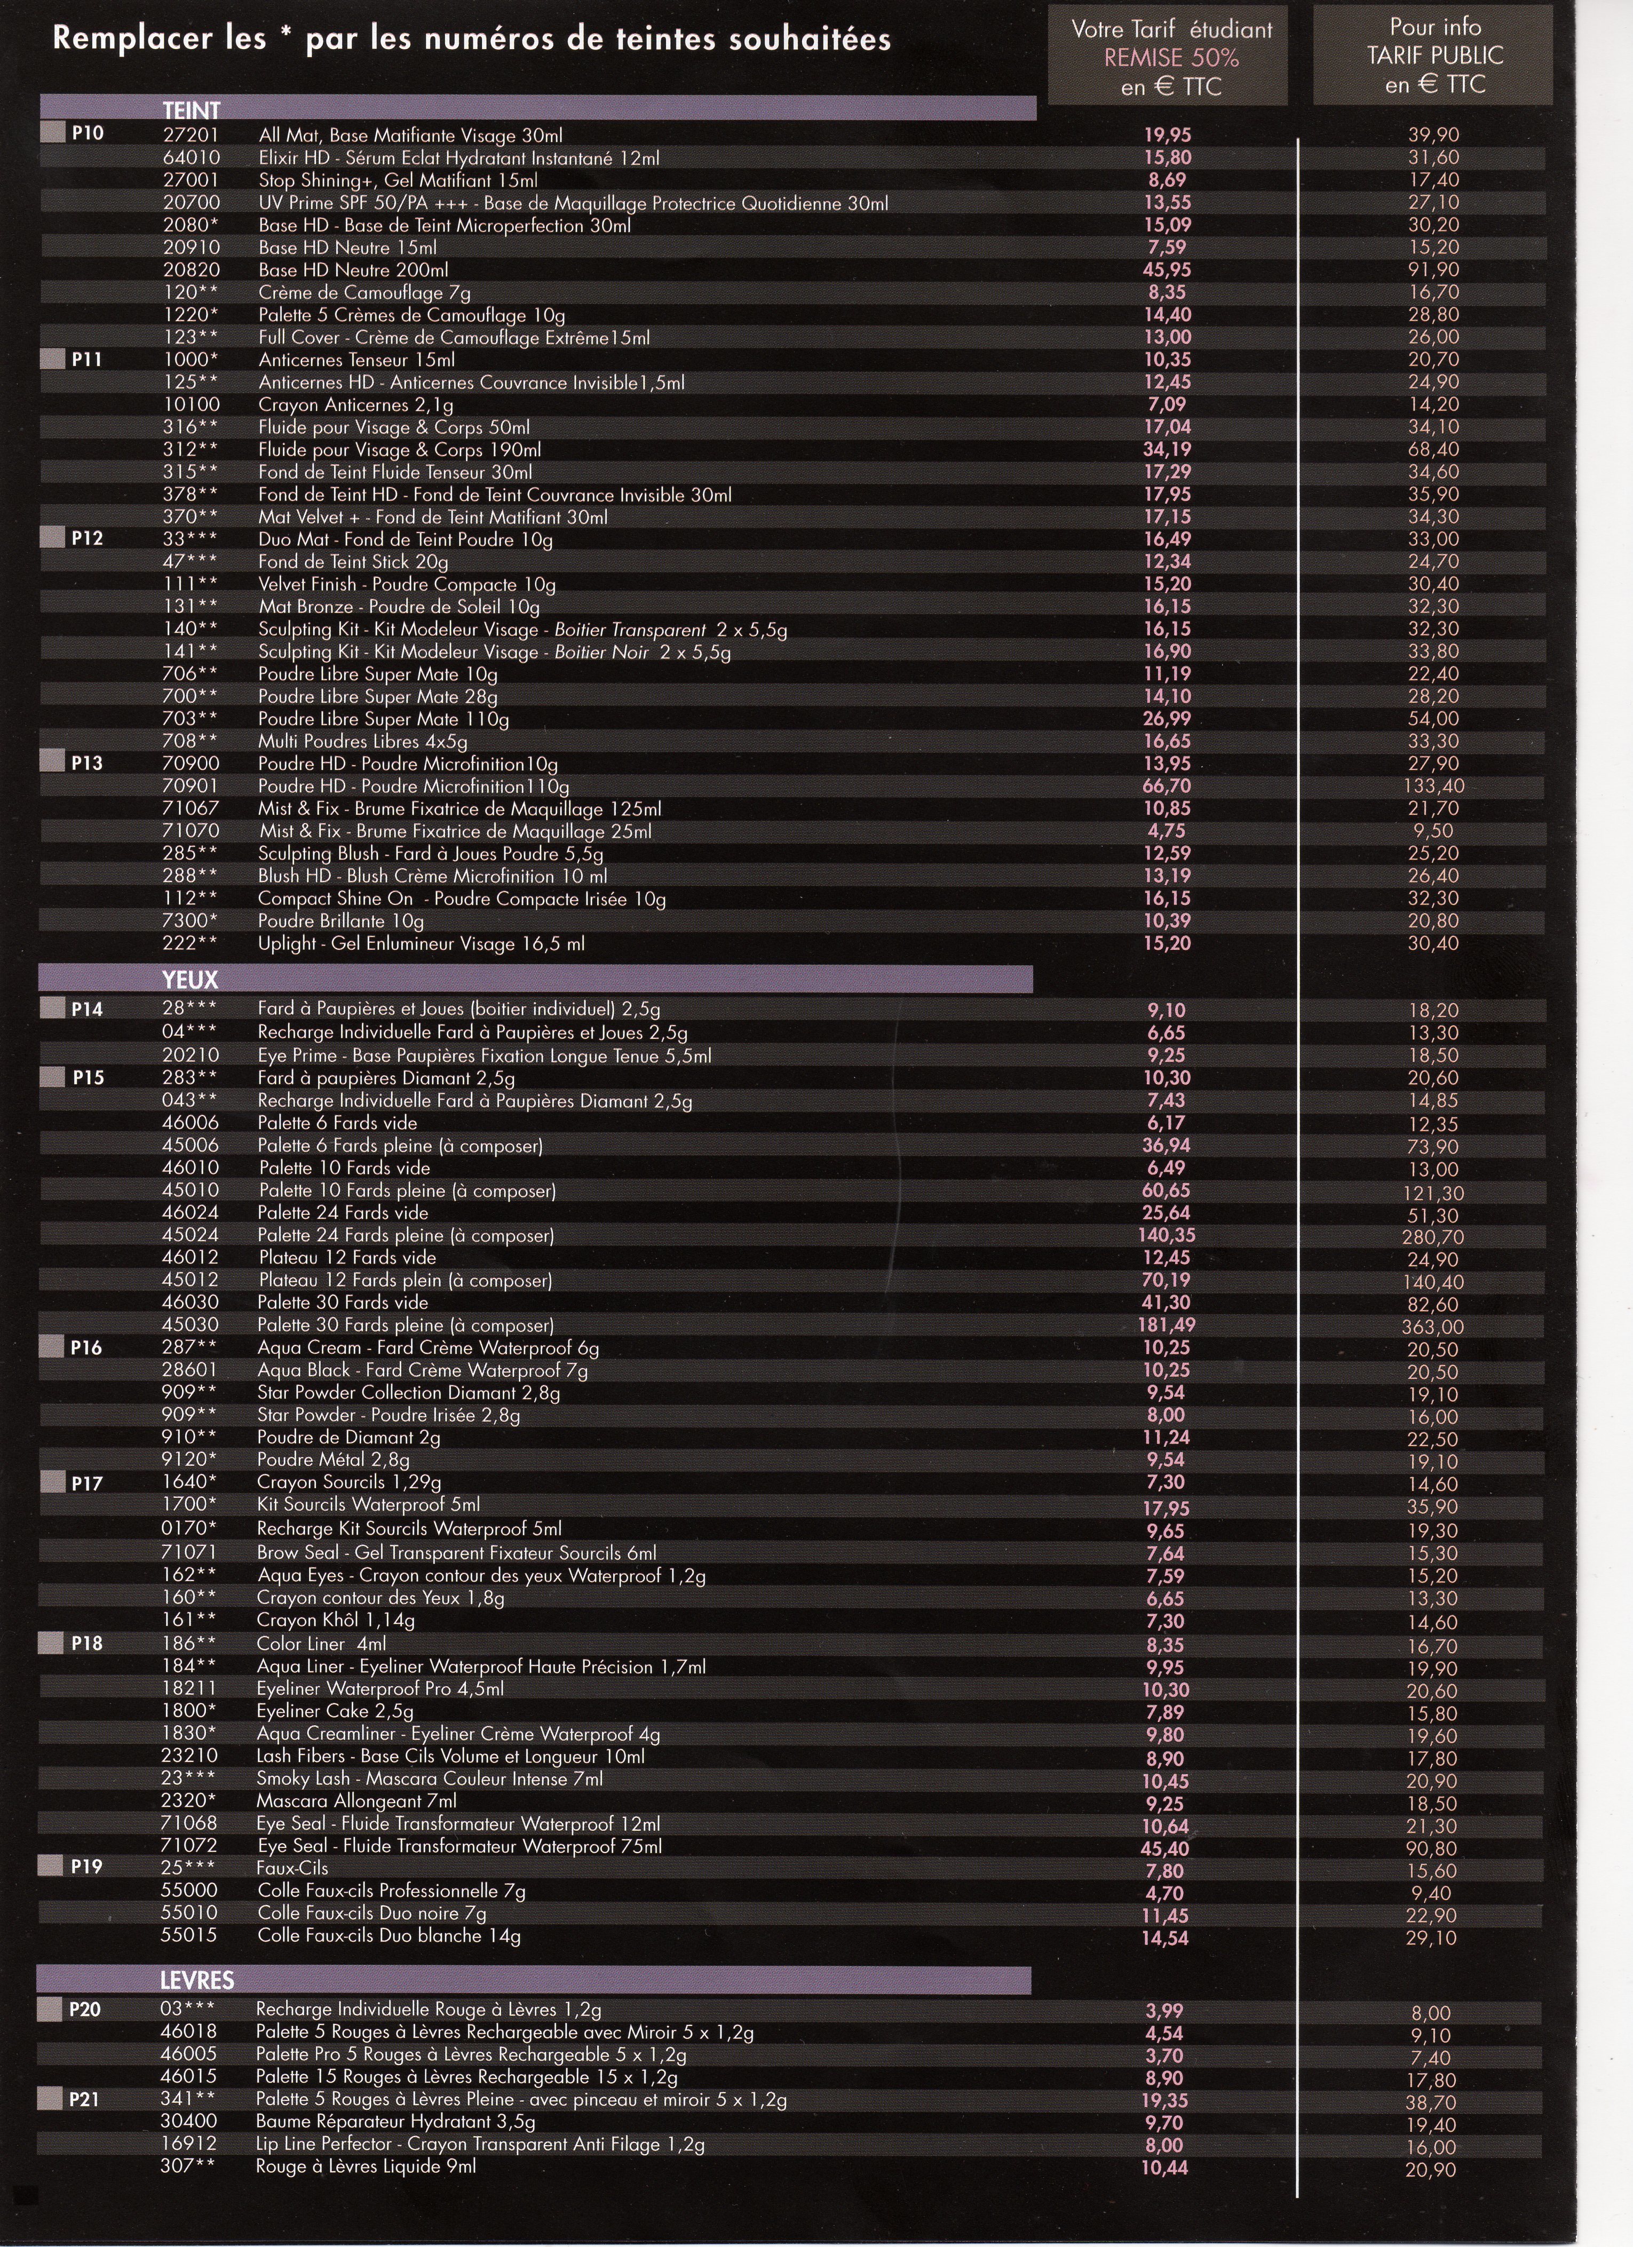The image size is (1633, 2247).
Task: Click product code 70901 Poudre HD 110g
Action: pos(191,785)
